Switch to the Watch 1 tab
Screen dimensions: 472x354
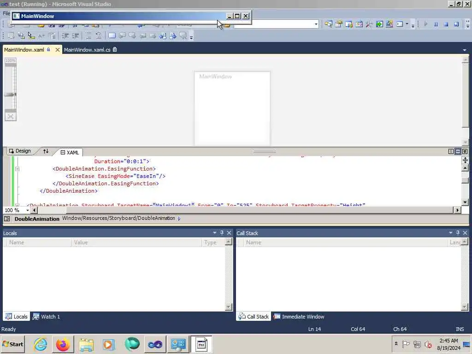[47, 316]
